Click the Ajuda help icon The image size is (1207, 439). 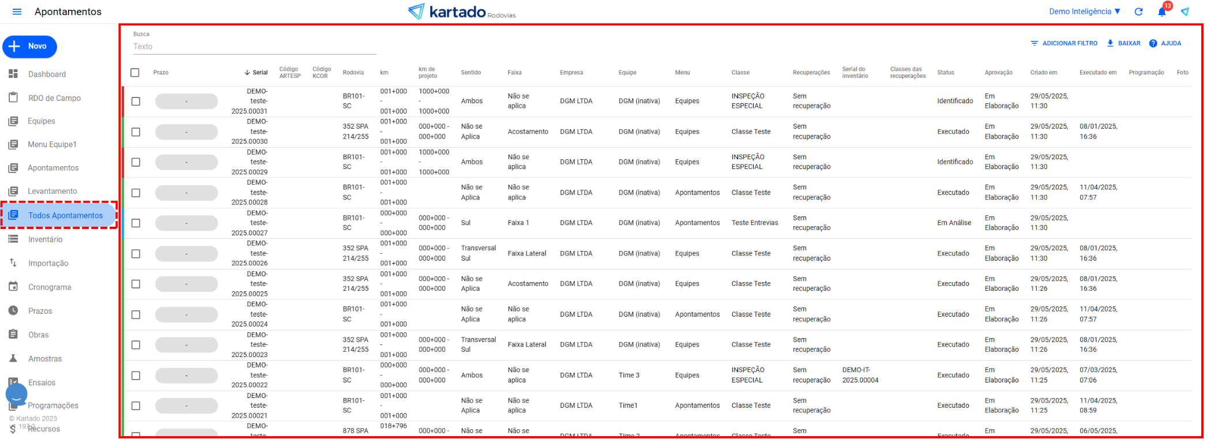(x=1153, y=43)
